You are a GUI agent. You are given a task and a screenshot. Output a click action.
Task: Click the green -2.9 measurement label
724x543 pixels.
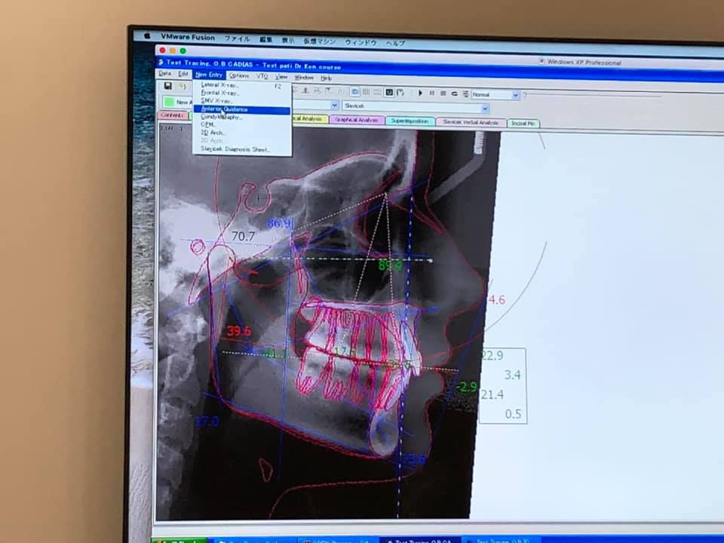pyautogui.click(x=467, y=387)
